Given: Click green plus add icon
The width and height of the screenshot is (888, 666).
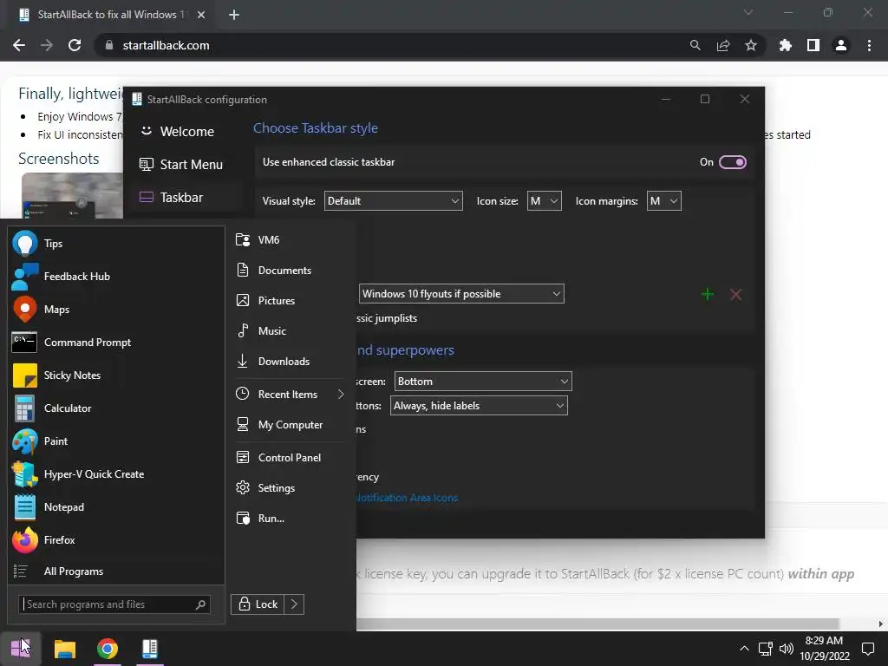Looking at the screenshot, I should pos(708,295).
